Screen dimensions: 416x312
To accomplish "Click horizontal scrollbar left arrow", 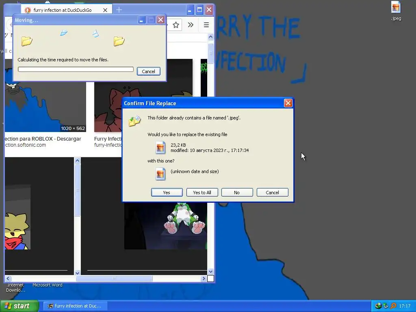I will click(x=8, y=278).
